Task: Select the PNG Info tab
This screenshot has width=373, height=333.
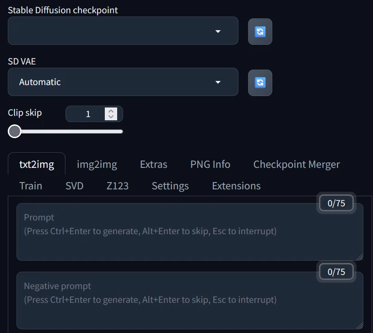Action: click(x=210, y=164)
